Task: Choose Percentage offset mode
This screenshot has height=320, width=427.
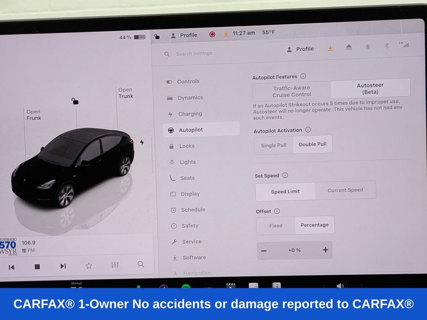Action: click(314, 225)
